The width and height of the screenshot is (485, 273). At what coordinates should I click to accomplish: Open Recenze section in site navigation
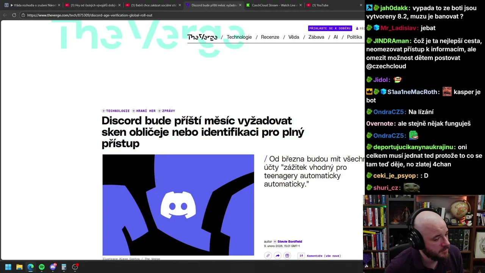270,37
